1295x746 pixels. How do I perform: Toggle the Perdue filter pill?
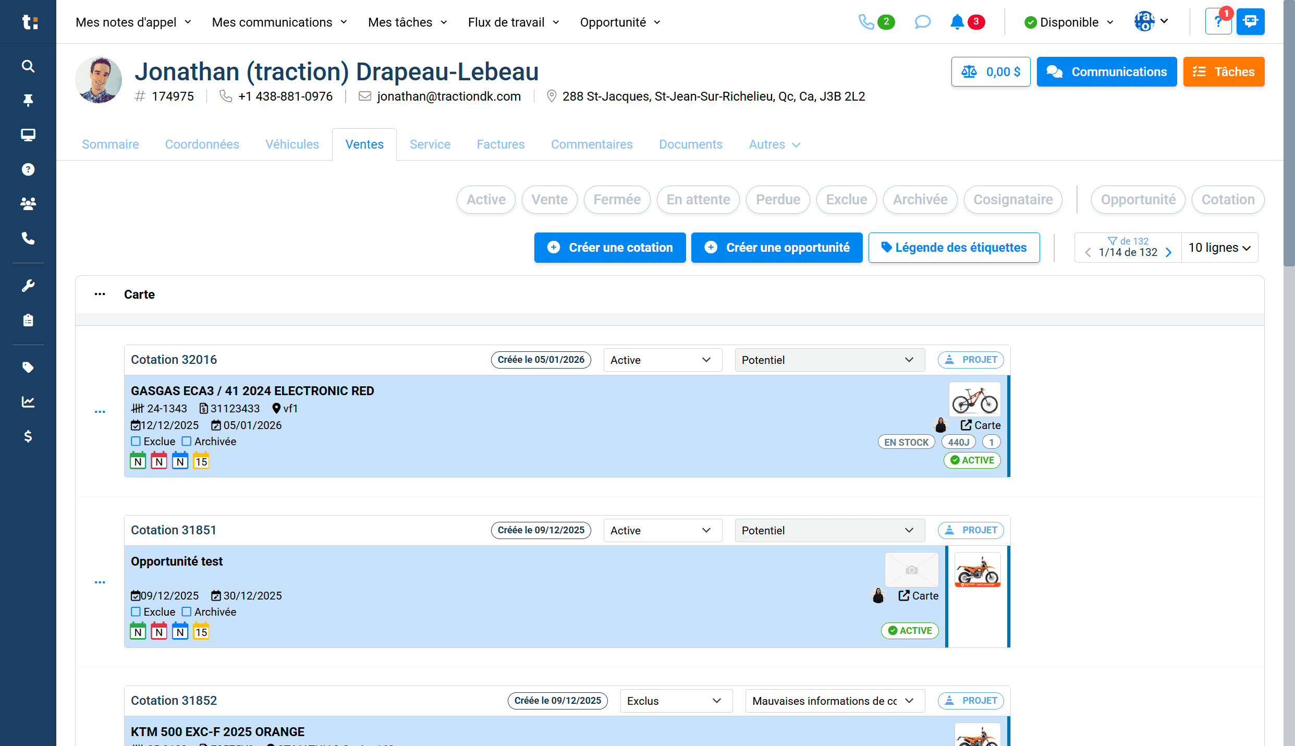778,200
